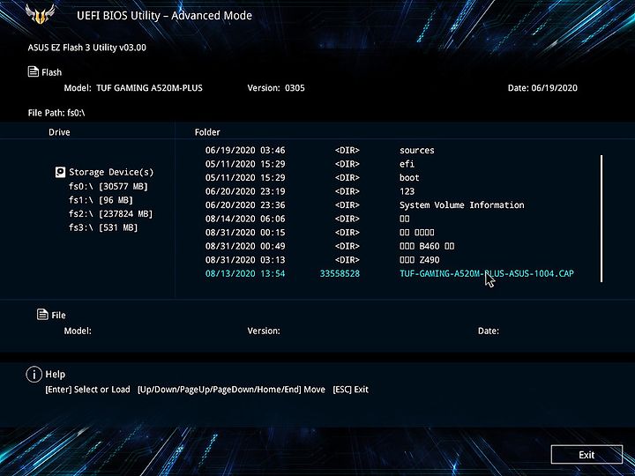This screenshot has height=476, width=635.
Task: Open the folder dated 08/31/2020 00:15
Action: click(416, 233)
